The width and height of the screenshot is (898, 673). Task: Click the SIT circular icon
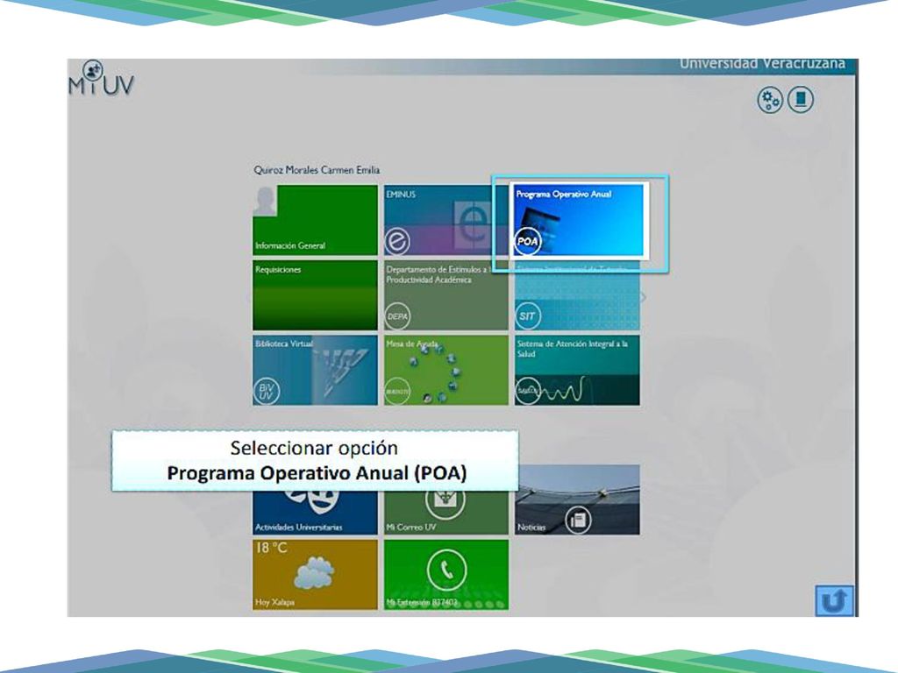(x=527, y=316)
